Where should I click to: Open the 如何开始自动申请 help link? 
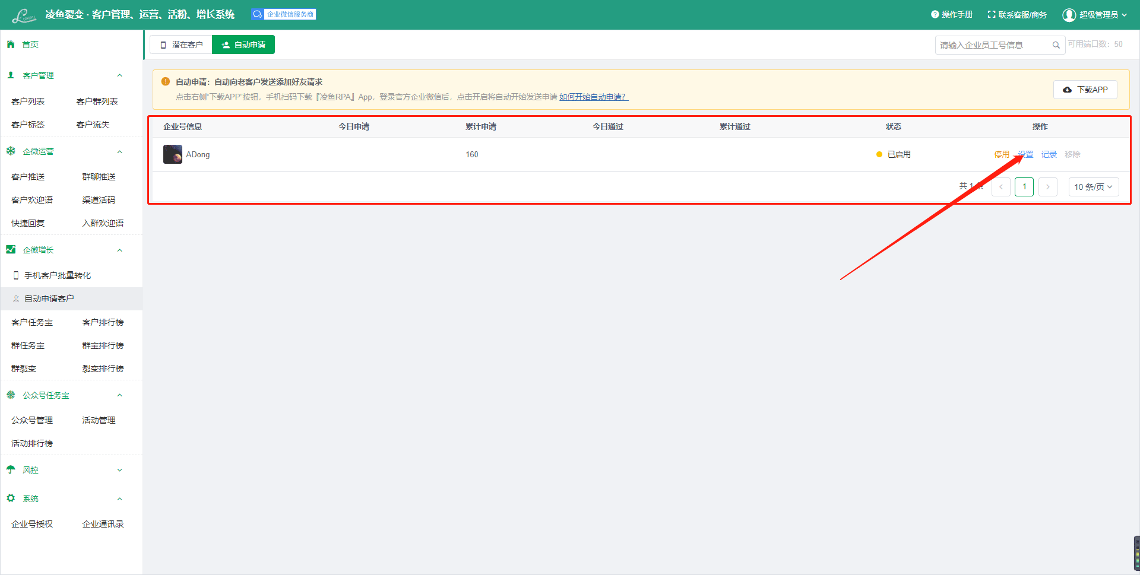tap(593, 97)
